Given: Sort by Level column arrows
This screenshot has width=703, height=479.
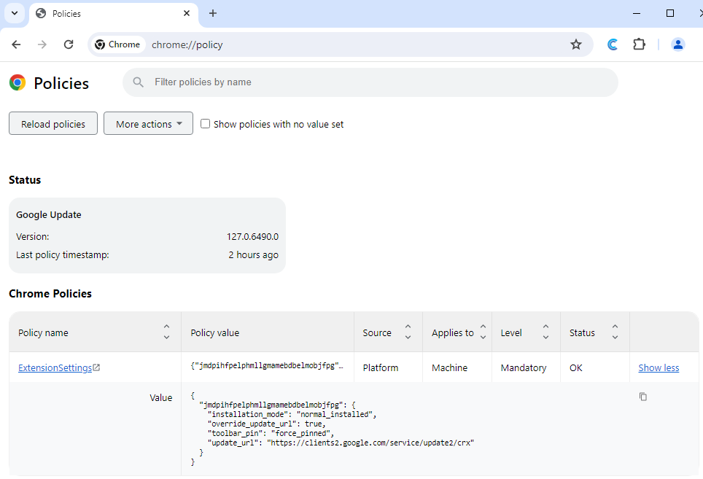Looking at the screenshot, I should pyautogui.click(x=545, y=332).
